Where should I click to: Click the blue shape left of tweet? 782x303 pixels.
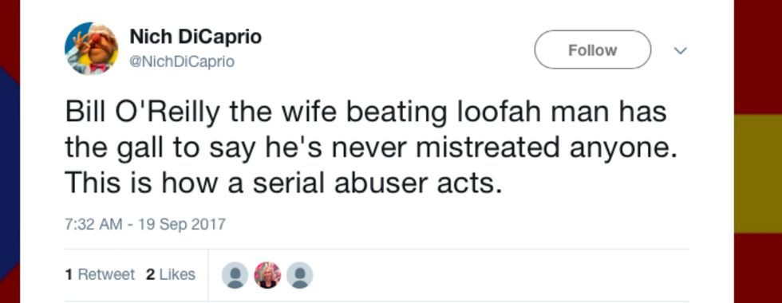tap(10, 175)
